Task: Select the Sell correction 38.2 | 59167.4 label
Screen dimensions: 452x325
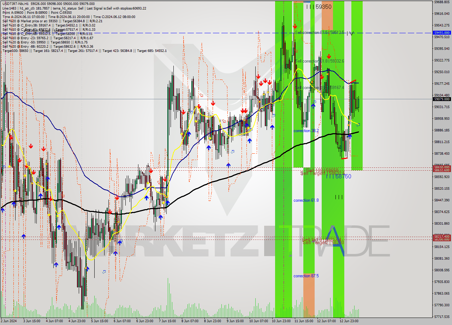Action: tap(320, 88)
